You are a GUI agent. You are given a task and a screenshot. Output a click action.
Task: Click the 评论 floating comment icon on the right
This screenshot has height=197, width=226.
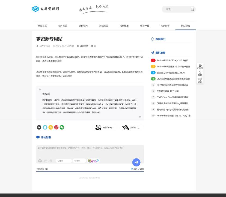200,80
